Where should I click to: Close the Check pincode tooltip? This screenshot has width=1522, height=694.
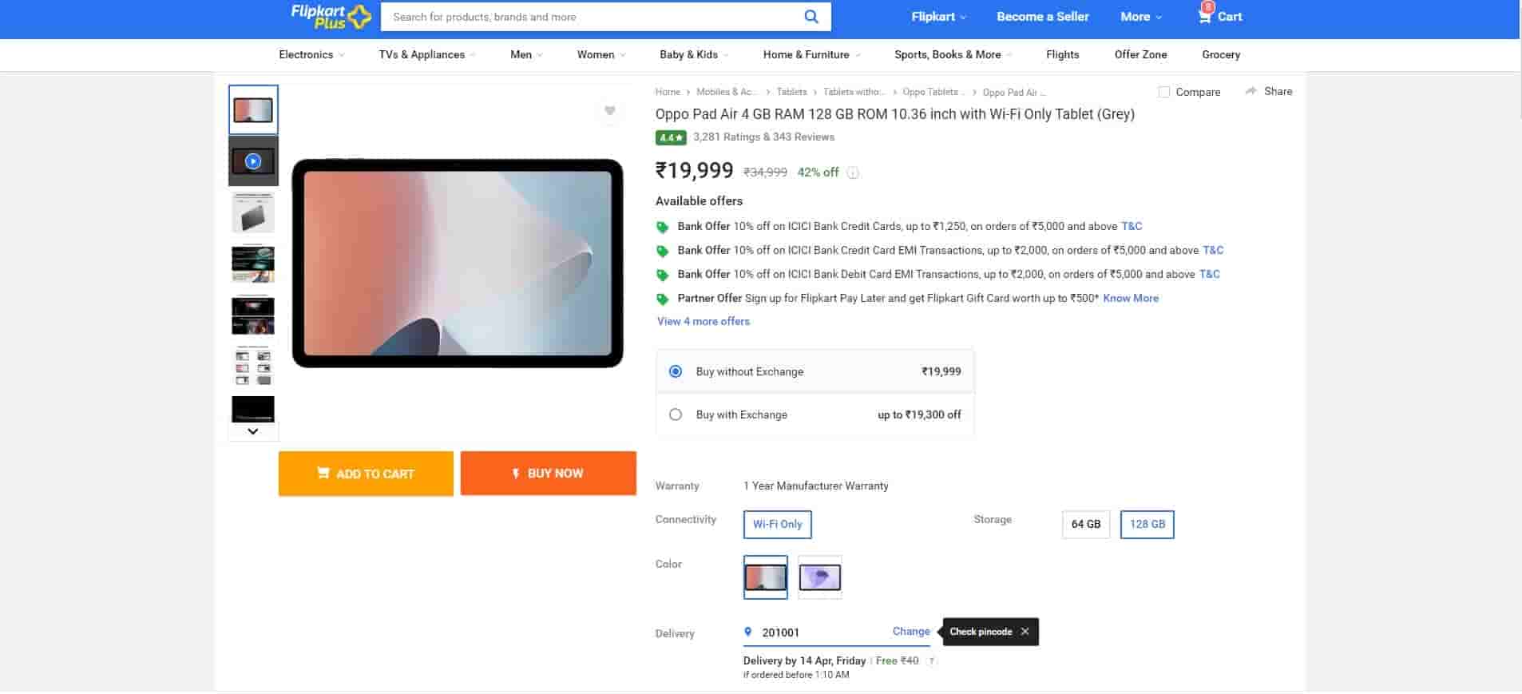(1025, 632)
